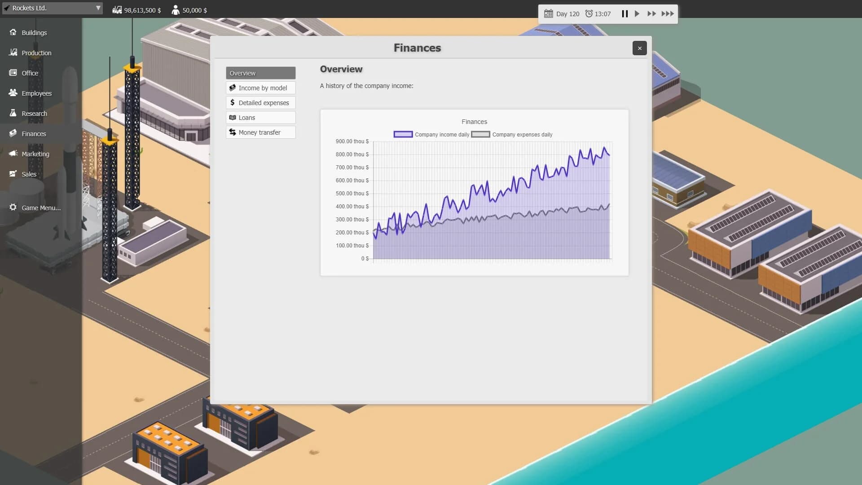
Task: Open the Game Menu
Action: point(41,207)
